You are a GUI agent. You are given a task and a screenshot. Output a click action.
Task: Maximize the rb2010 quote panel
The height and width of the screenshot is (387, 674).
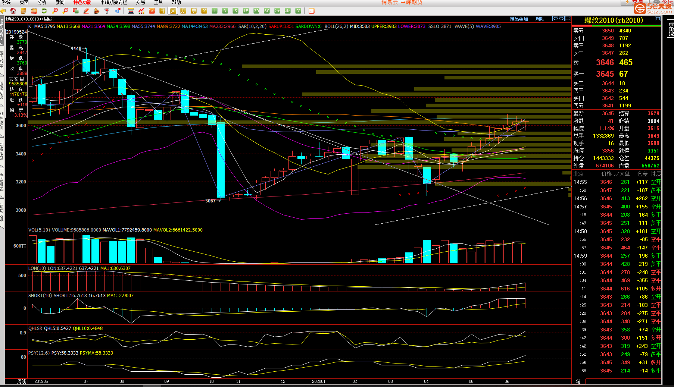pyautogui.click(x=658, y=19)
